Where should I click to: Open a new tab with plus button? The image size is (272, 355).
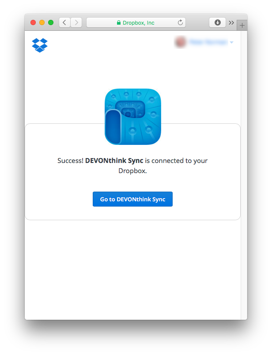(242, 26)
